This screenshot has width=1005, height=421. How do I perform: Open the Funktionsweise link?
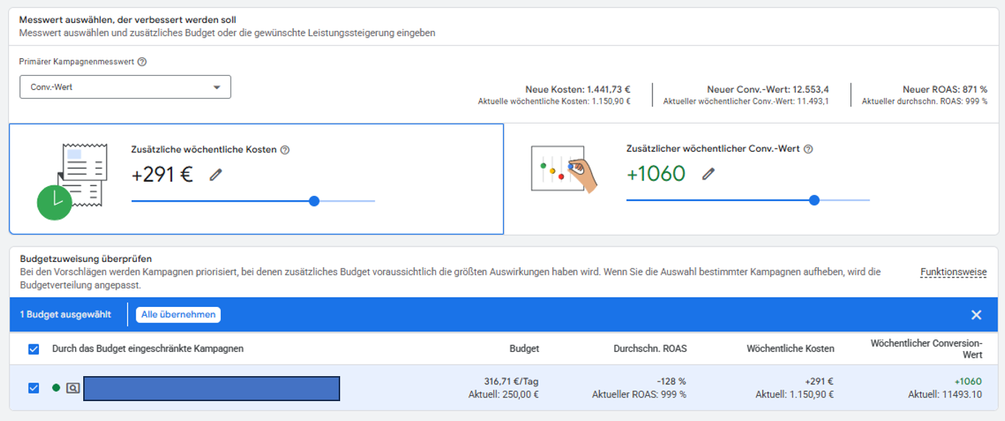tap(953, 272)
